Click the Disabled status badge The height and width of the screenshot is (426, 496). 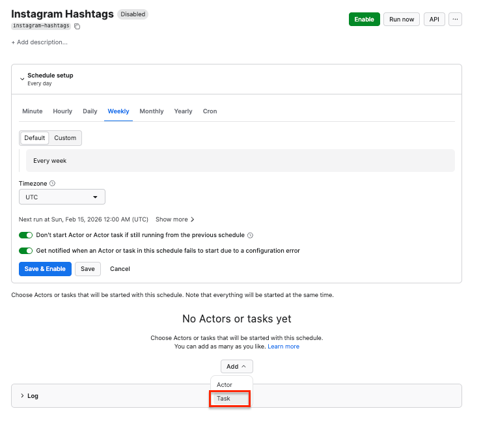[x=133, y=14]
